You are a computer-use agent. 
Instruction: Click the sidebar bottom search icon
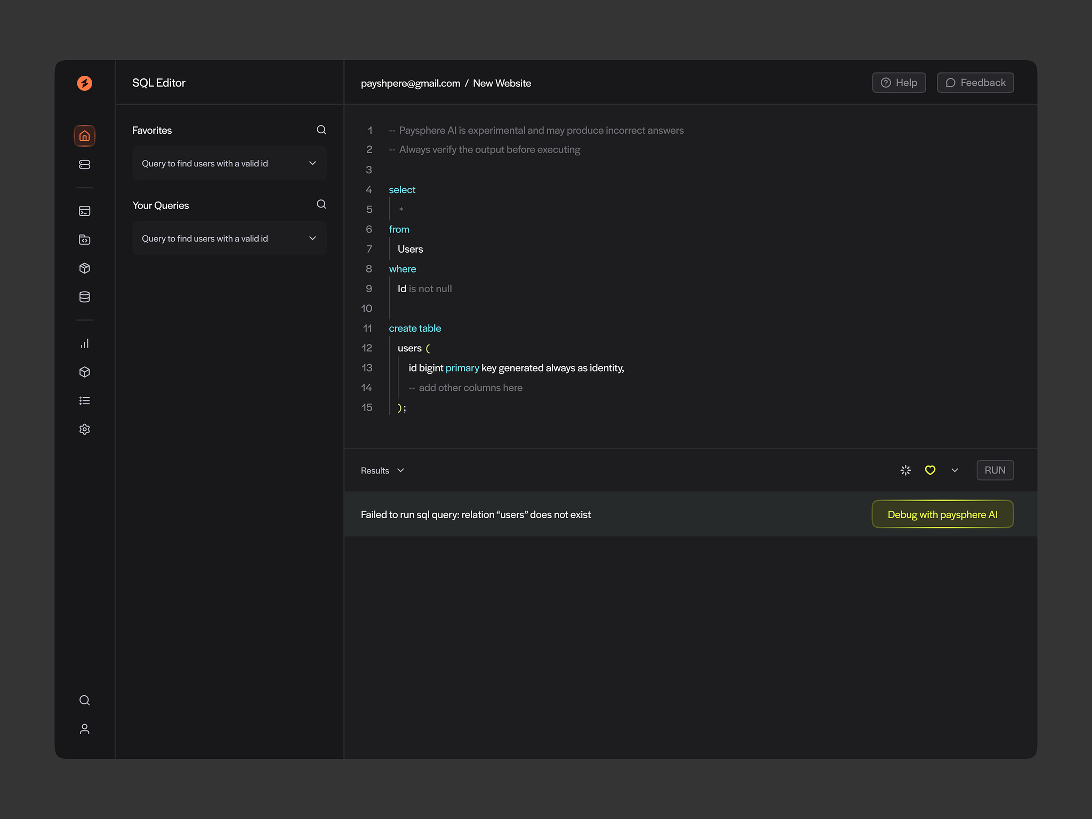click(x=84, y=700)
